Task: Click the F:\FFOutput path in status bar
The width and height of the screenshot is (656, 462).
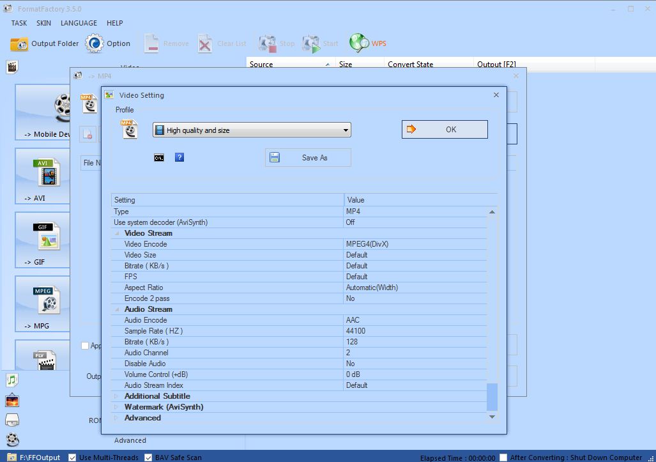Action: pyautogui.click(x=40, y=458)
